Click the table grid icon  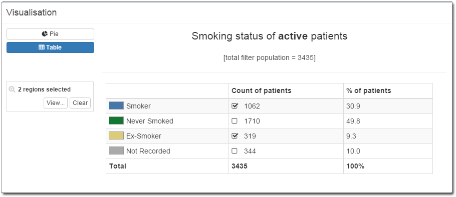click(x=42, y=47)
